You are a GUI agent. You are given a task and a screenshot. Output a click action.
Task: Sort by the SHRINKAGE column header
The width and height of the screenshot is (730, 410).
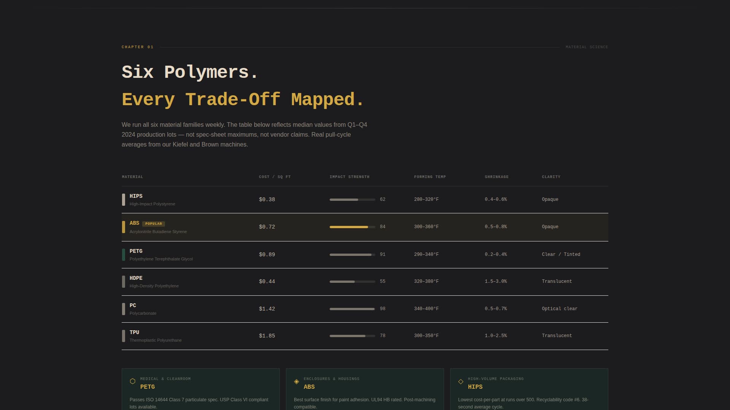click(496, 177)
